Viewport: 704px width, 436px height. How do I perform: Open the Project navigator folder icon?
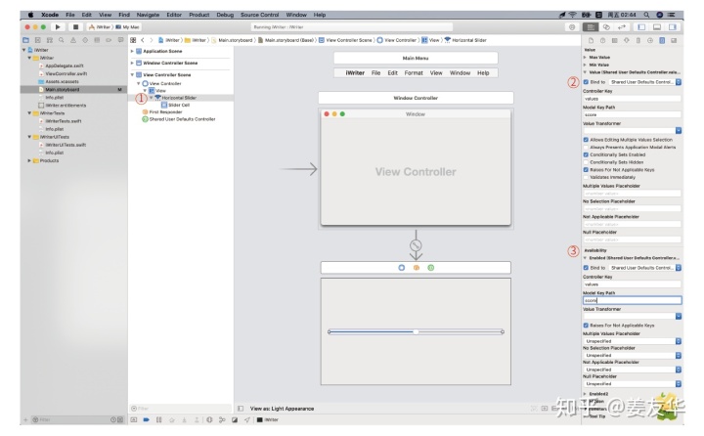click(x=26, y=40)
